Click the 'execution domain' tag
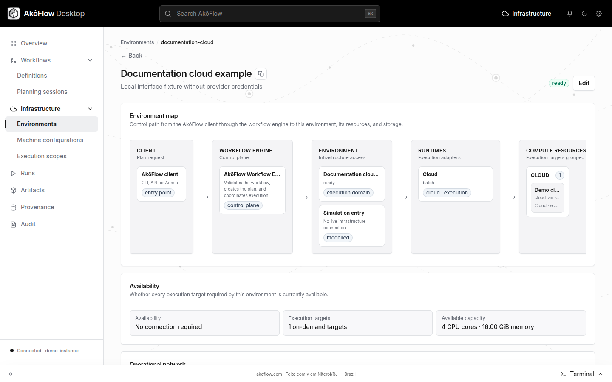This screenshot has width=612, height=382. [348, 193]
